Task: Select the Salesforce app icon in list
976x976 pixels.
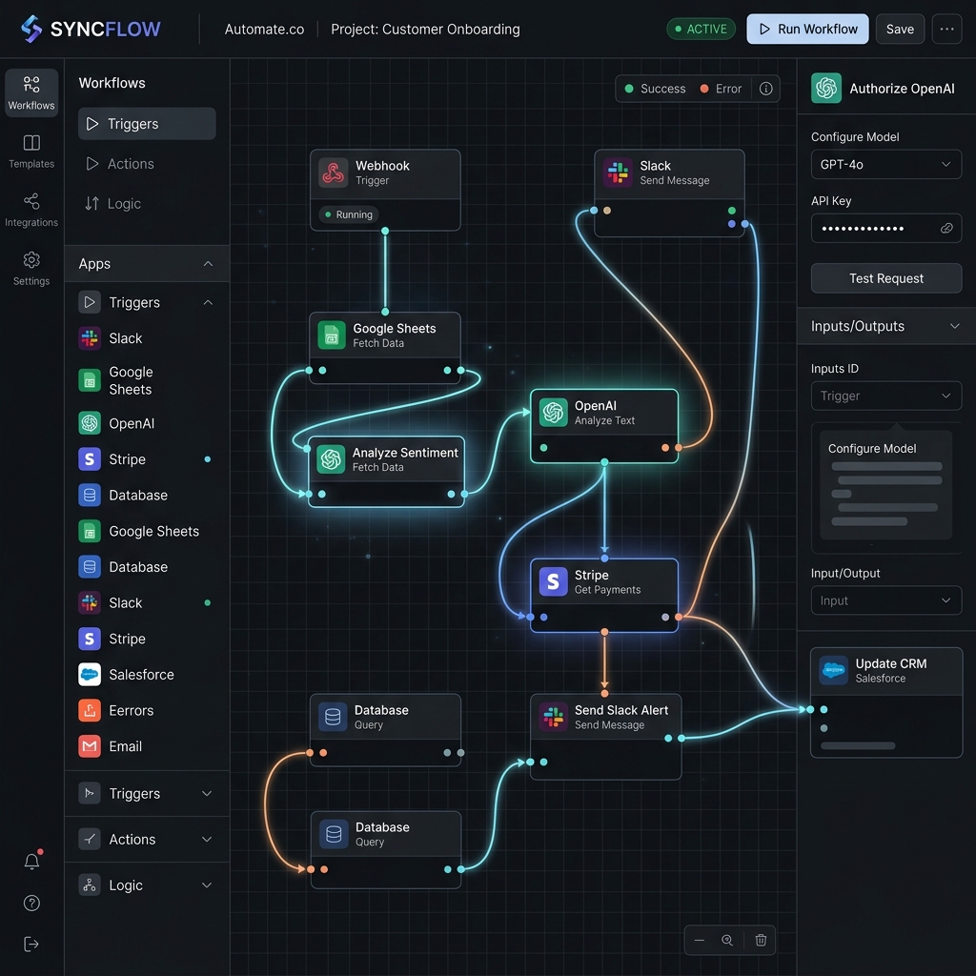Action: pyautogui.click(x=90, y=674)
